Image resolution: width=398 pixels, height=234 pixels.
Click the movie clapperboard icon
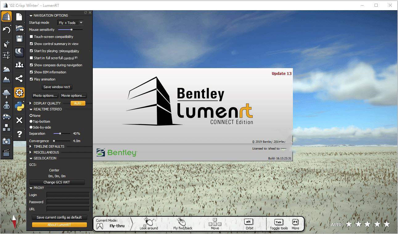[x=6, y=153]
